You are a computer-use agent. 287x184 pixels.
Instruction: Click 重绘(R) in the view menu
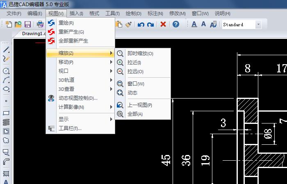click(66, 23)
